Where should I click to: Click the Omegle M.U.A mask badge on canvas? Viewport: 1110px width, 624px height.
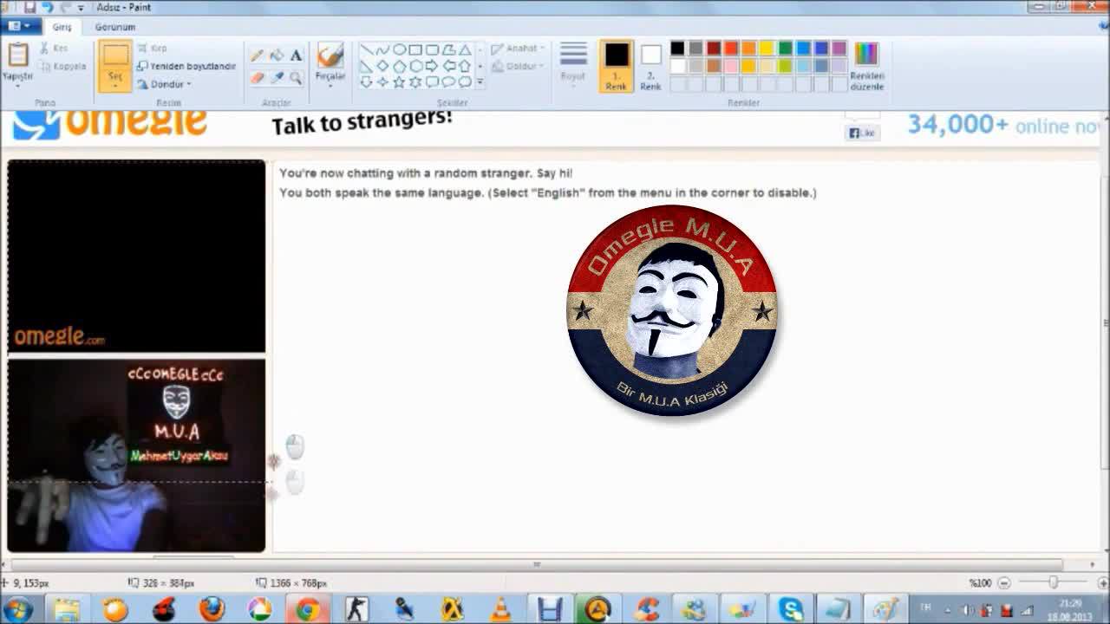point(672,311)
